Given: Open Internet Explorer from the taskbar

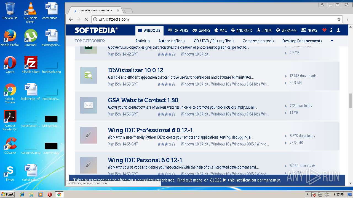Looking at the screenshot, I should coord(22,194).
